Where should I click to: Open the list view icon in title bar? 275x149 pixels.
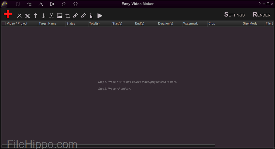[29, 4]
